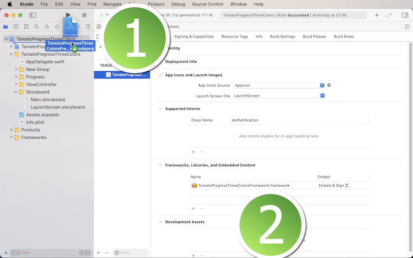Filter navigator by source-controlled files

pos(87,253)
